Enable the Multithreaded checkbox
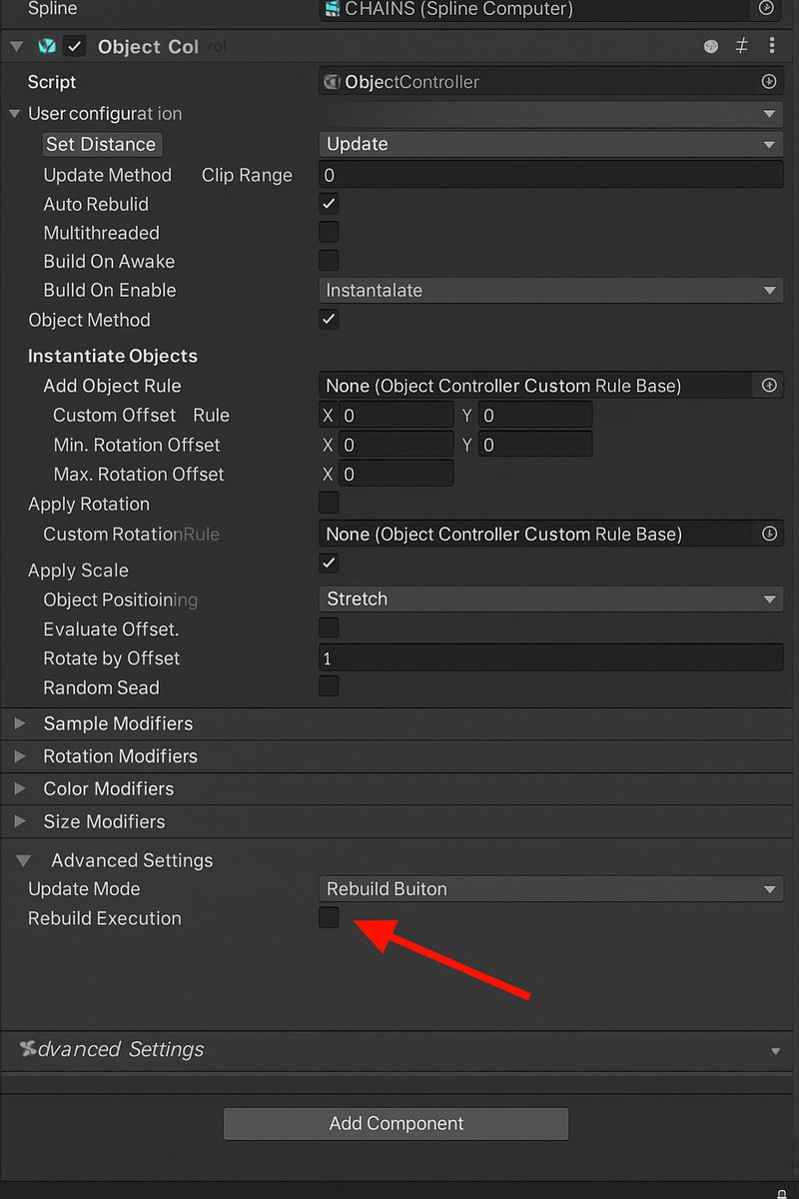This screenshot has height=1199, width=799. point(329,232)
